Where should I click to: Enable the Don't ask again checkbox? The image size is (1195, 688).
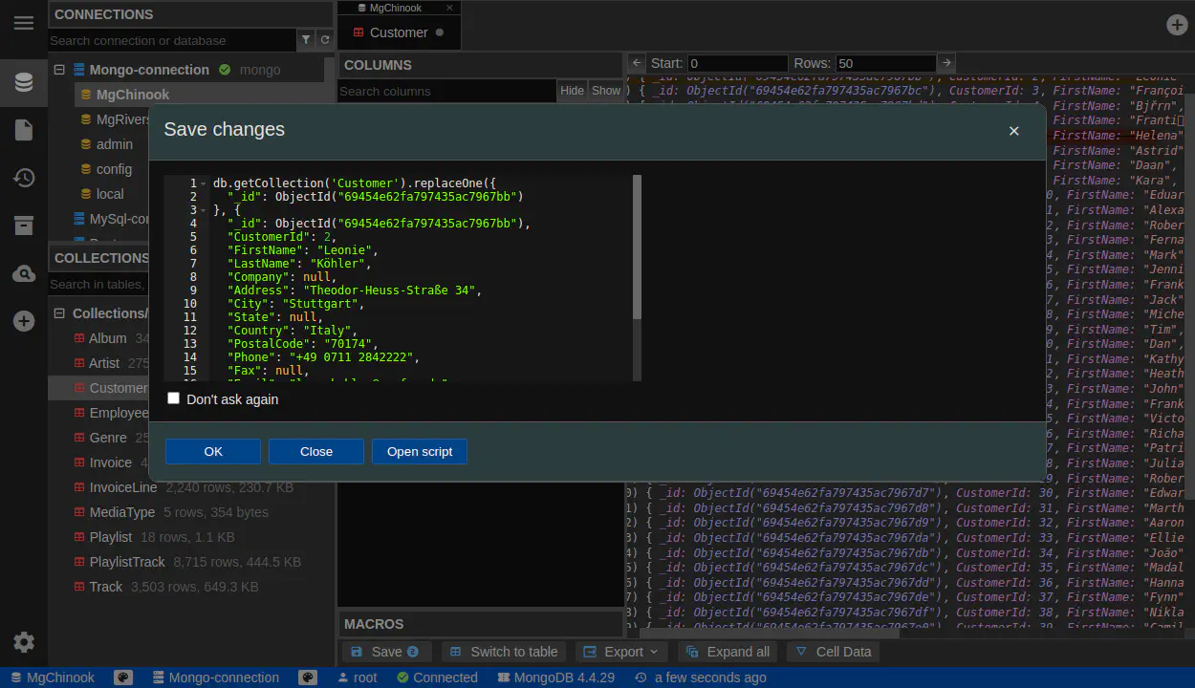pos(173,398)
